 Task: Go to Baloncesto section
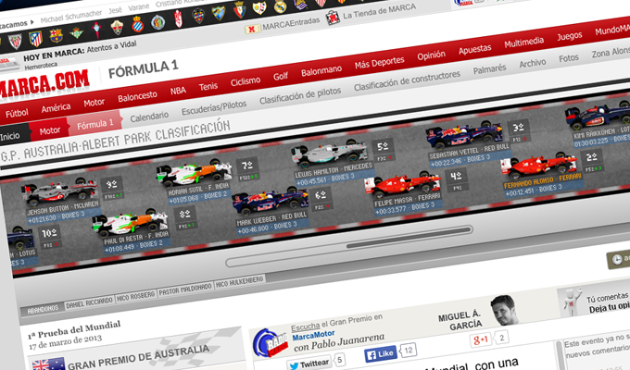tap(137, 96)
